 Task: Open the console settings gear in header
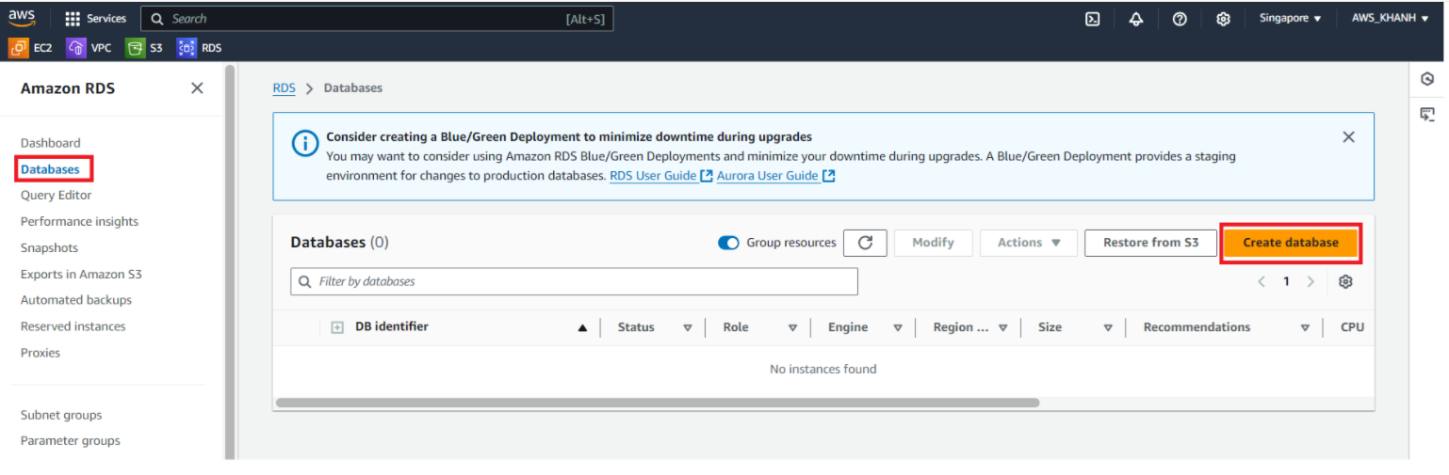[1223, 19]
